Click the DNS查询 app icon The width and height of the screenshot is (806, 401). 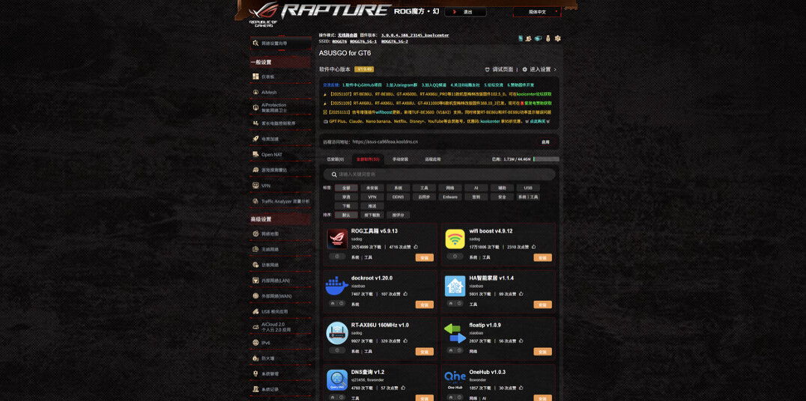point(337,379)
